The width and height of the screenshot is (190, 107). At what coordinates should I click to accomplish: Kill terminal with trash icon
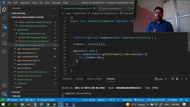(177, 79)
